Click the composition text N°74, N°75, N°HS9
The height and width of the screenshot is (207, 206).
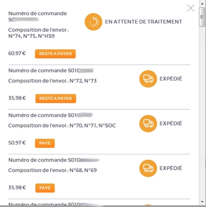pos(31,36)
